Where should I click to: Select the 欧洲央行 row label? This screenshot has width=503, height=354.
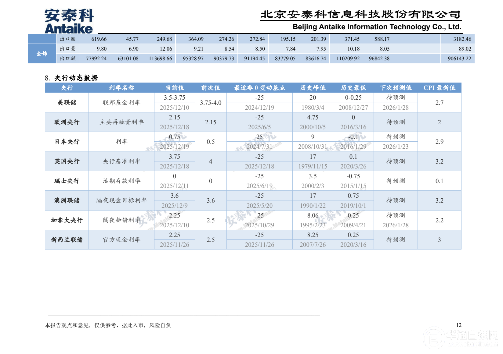coord(67,122)
